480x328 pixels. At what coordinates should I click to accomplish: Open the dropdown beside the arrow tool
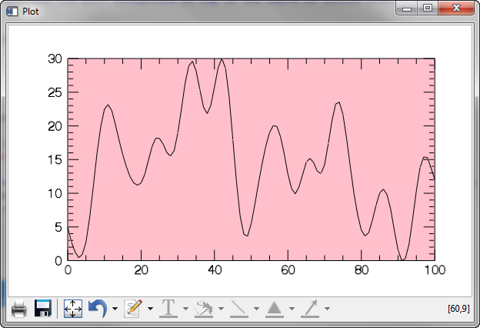[x=328, y=310]
